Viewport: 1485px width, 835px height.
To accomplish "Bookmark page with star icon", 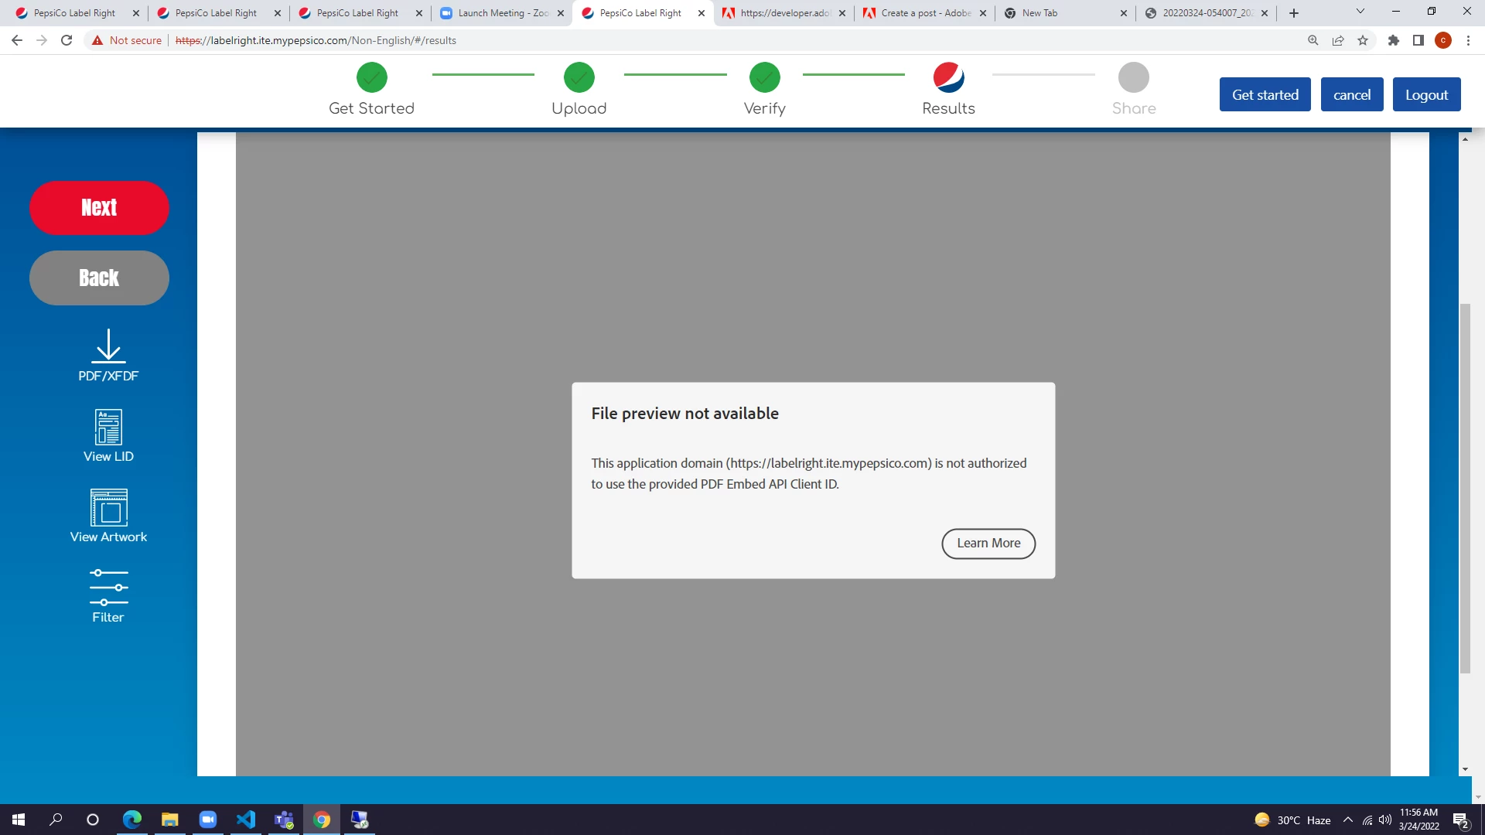I will point(1363,40).
